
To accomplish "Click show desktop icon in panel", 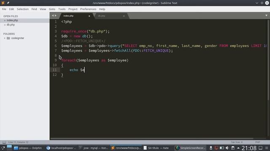I will pos(261,148).
